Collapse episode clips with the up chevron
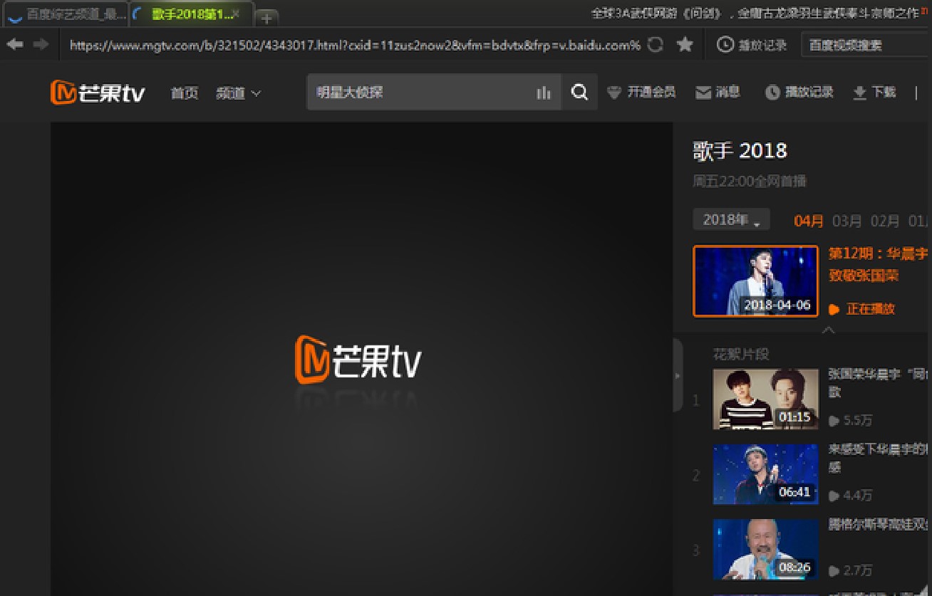 coord(828,330)
